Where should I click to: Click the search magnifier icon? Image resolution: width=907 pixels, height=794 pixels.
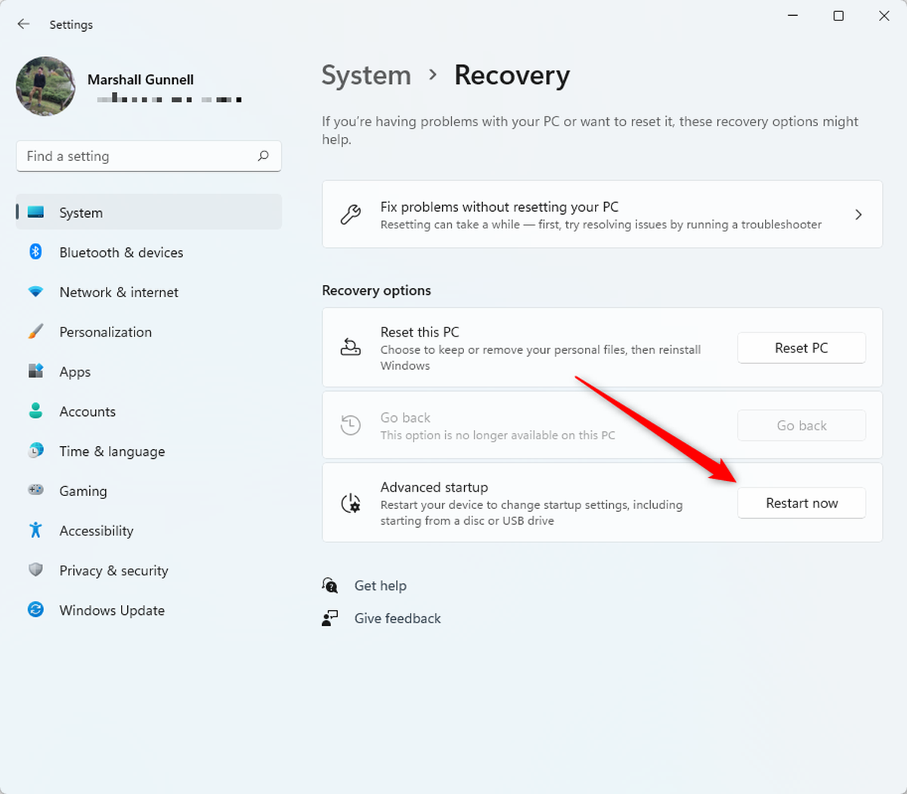tap(263, 157)
